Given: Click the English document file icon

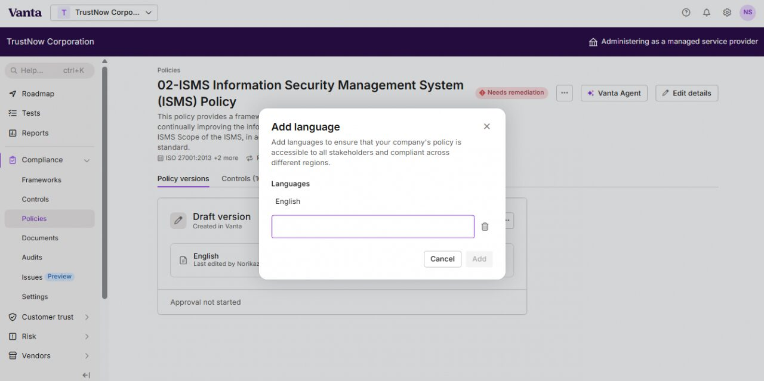Looking at the screenshot, I should point(183,261).
